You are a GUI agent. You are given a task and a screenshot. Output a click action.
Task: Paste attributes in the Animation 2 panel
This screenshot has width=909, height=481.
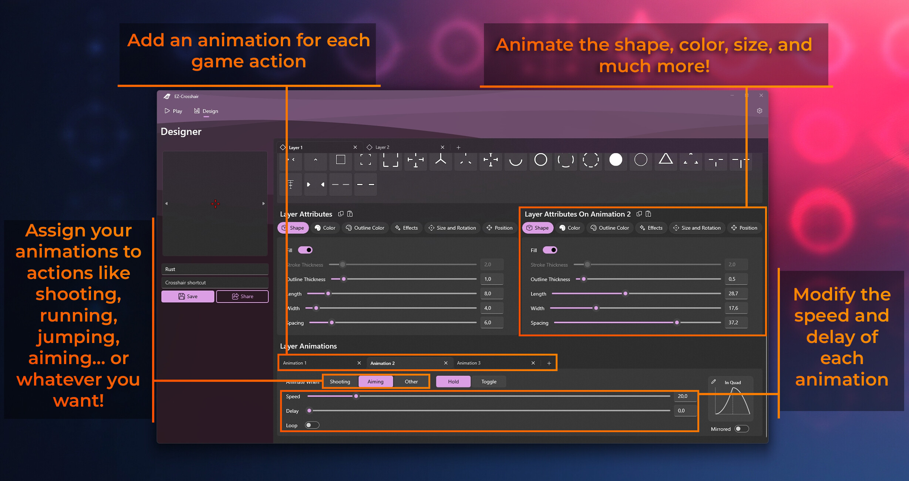(649, 214)
